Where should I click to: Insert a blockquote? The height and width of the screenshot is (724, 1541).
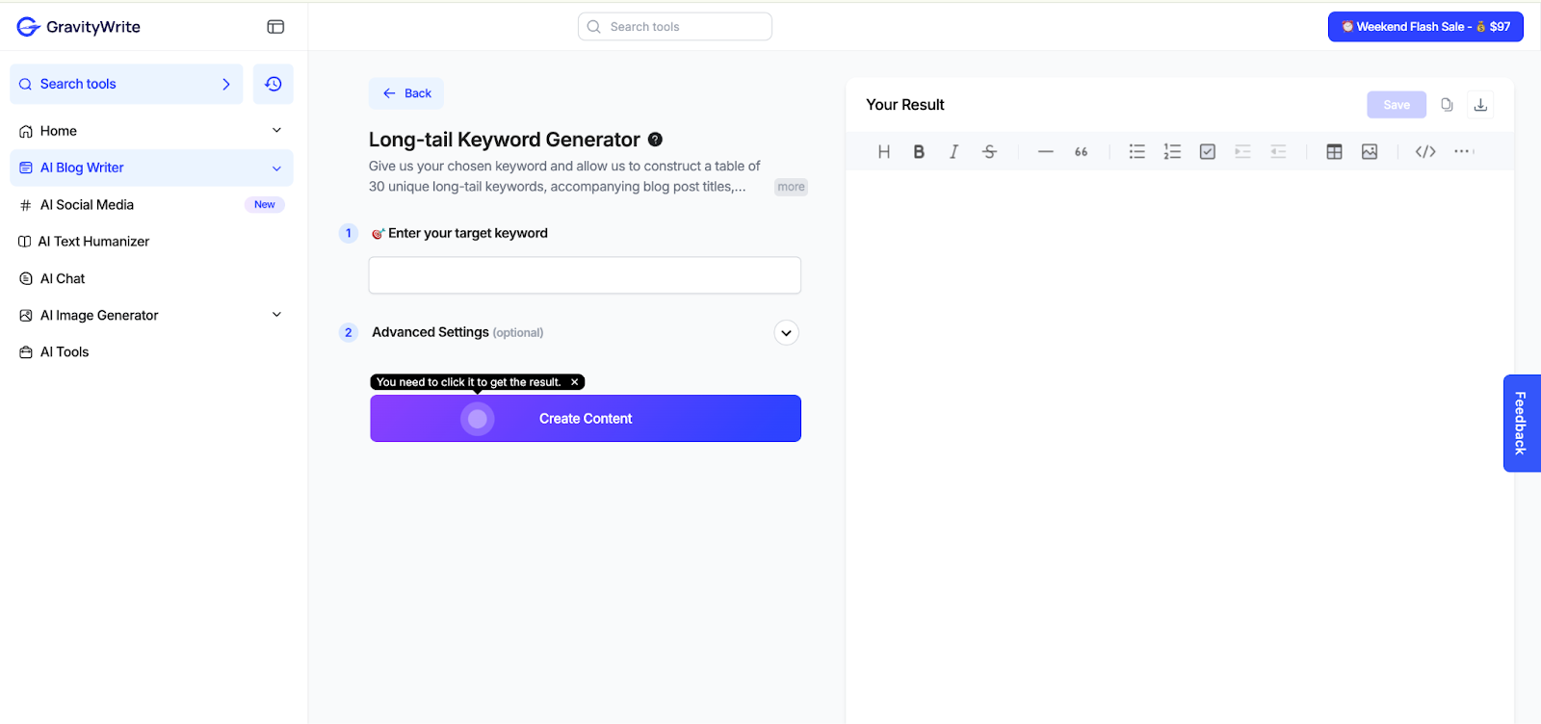tap(1081, 151)
